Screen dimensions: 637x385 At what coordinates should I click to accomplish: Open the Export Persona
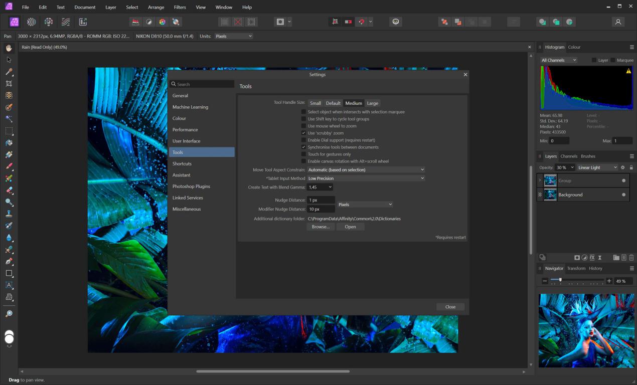pyautogui.click(x=83, y=22)
